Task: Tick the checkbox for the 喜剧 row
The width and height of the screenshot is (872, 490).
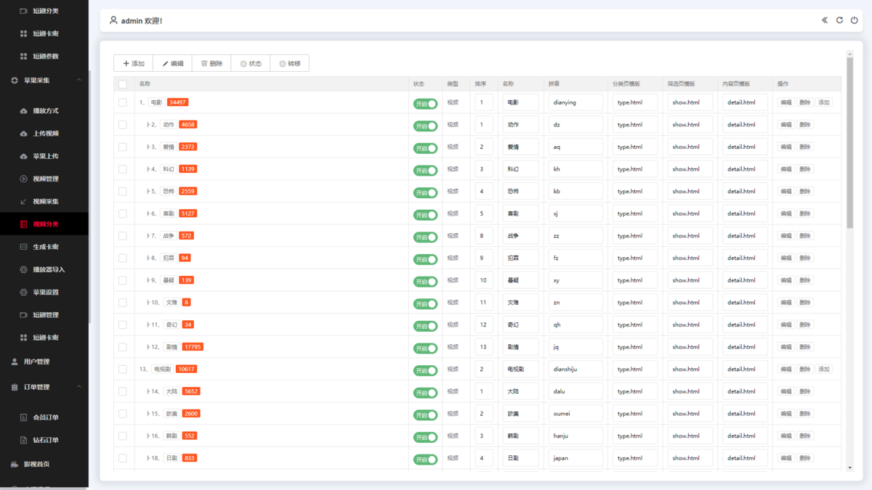Action: (x=122, y=214)
